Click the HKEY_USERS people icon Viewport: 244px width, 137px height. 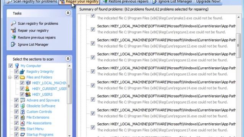point(28,94)
